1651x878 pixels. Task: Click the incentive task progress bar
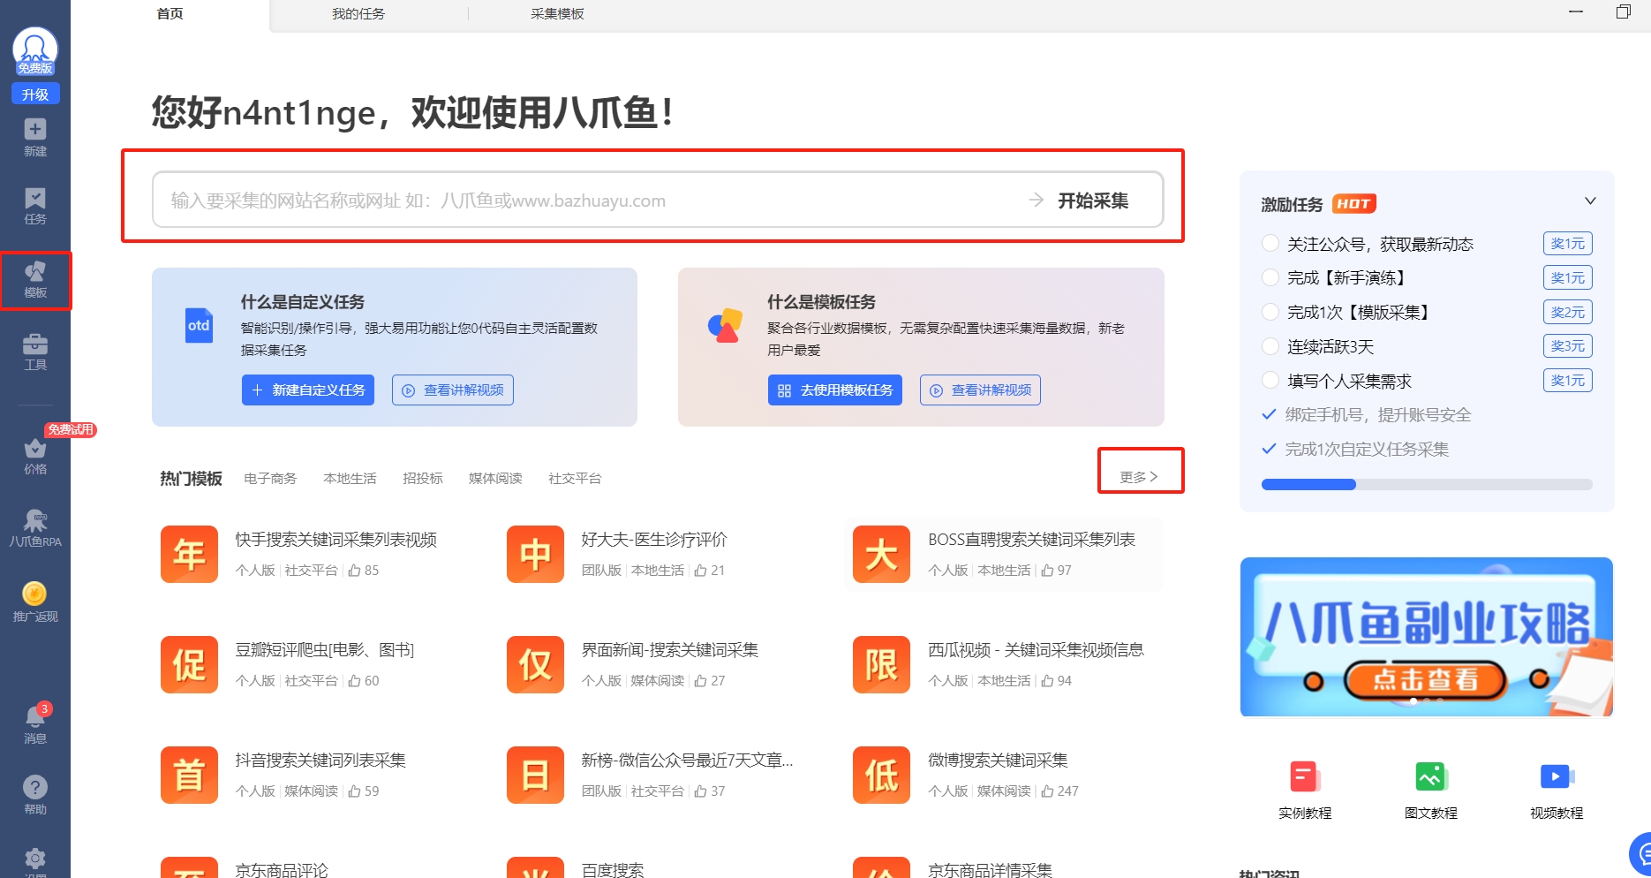1427,484
